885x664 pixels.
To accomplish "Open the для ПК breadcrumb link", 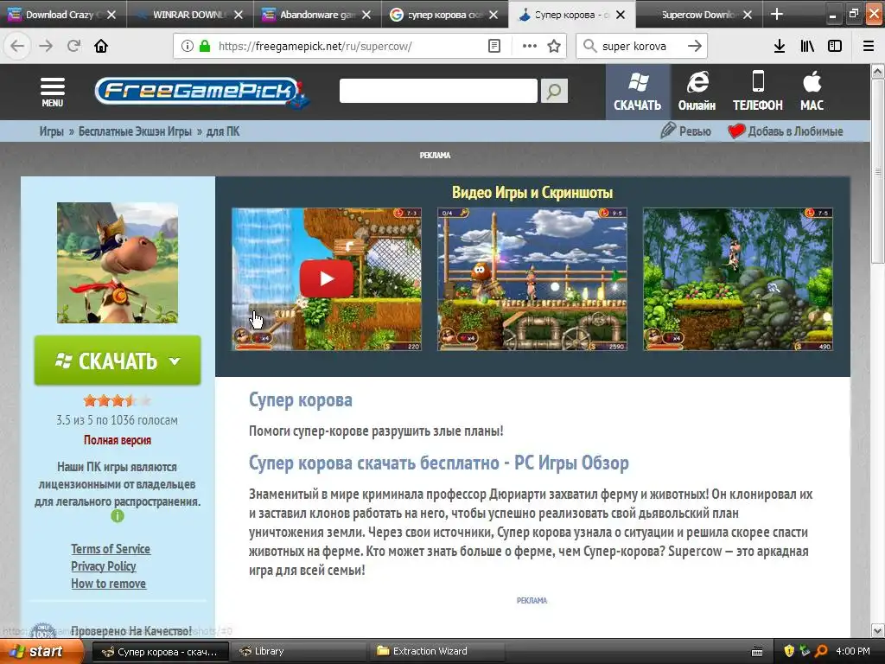I will [x=223, y=131].
